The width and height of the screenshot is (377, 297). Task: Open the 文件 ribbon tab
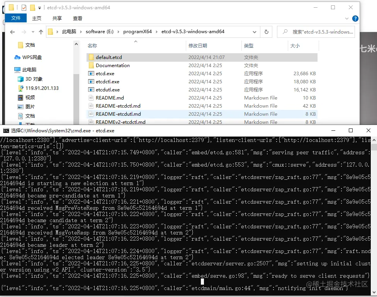click(x=15, y=18)
